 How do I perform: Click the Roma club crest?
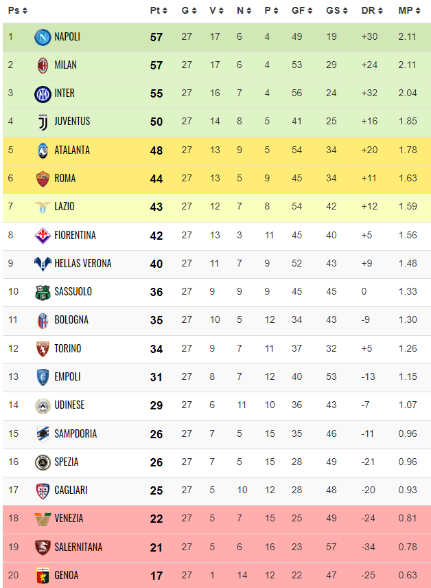[x=43, y=179]
